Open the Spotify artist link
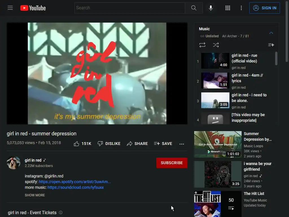289x217 pixels. click(75, 182)
